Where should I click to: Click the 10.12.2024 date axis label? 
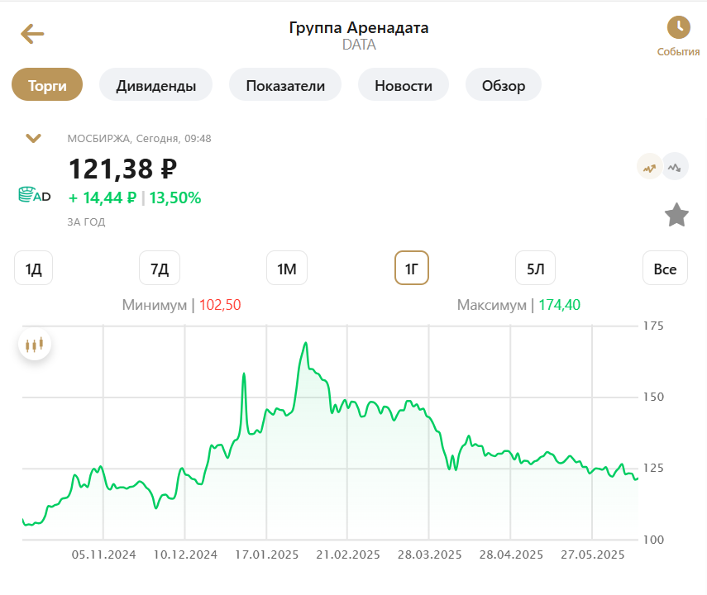tap(185, 555)
